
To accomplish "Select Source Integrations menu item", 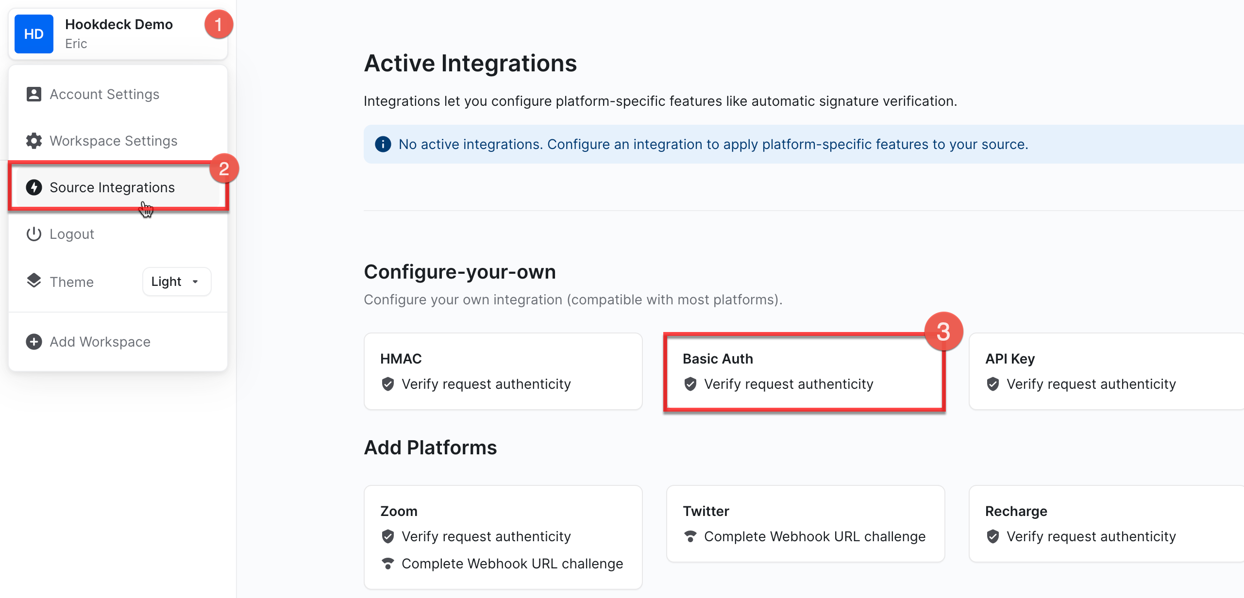I will pos(112,187).
